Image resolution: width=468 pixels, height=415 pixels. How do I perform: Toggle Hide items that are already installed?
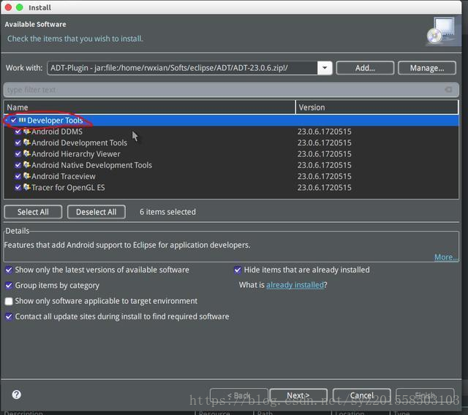click(238, 270)
